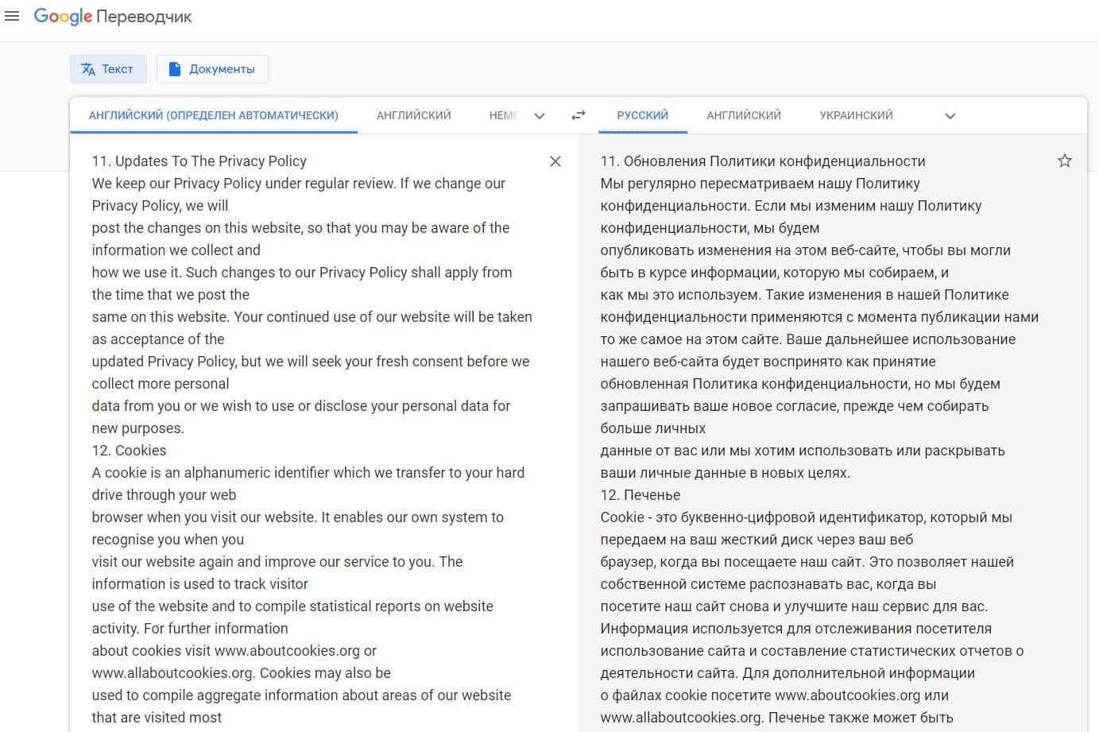The width and height of the screenshot is (1099, 732).
Task: Choose Английский as source language tab
Action: (413, 115)
